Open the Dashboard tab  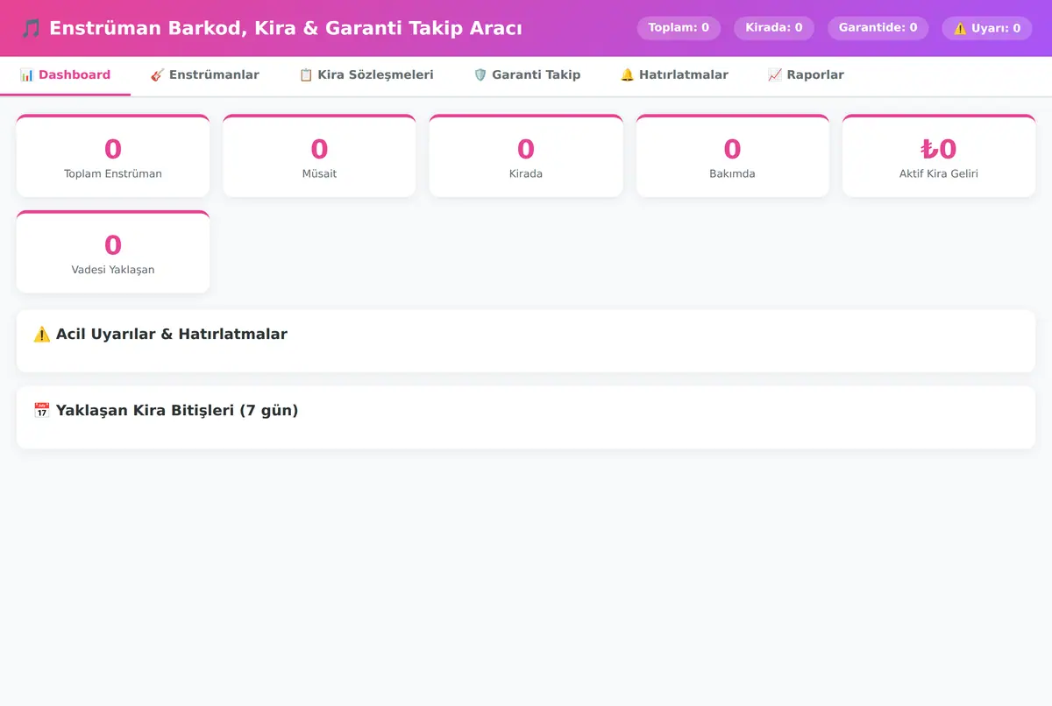65,75
